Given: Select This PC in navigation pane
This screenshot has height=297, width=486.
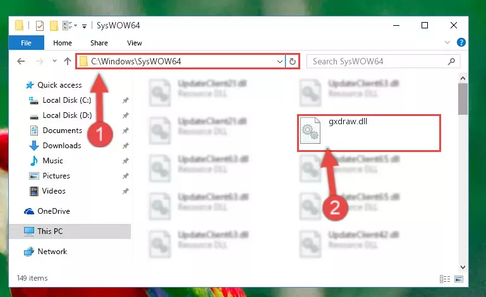Looking at the screenshot, I should pyautogui.click(x=70, y=231).
